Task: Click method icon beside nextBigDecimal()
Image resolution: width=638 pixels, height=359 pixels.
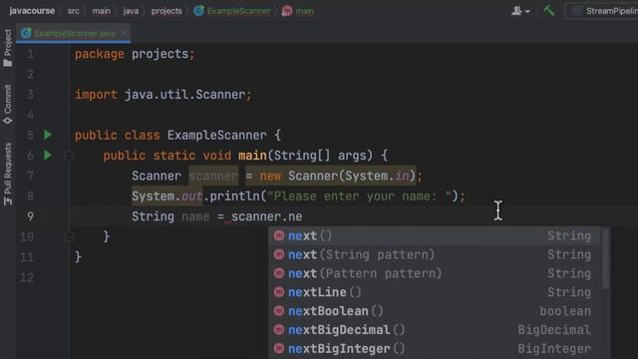Action: (279, 330)
